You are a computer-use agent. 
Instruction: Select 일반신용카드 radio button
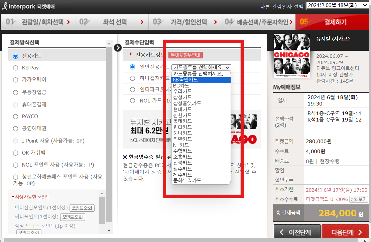click(132, 67)
